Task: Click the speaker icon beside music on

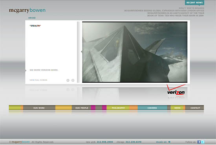Action: pos(169,142)
